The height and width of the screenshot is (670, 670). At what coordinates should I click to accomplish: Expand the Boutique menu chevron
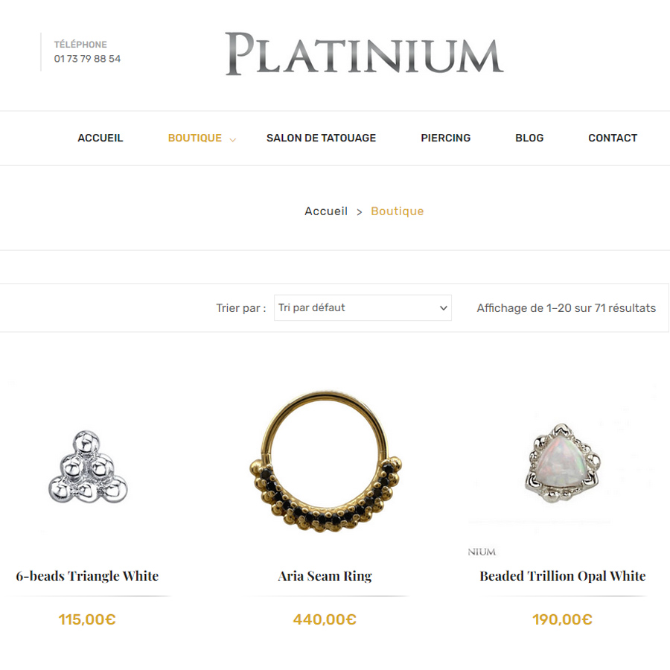(x=233, y=140)
